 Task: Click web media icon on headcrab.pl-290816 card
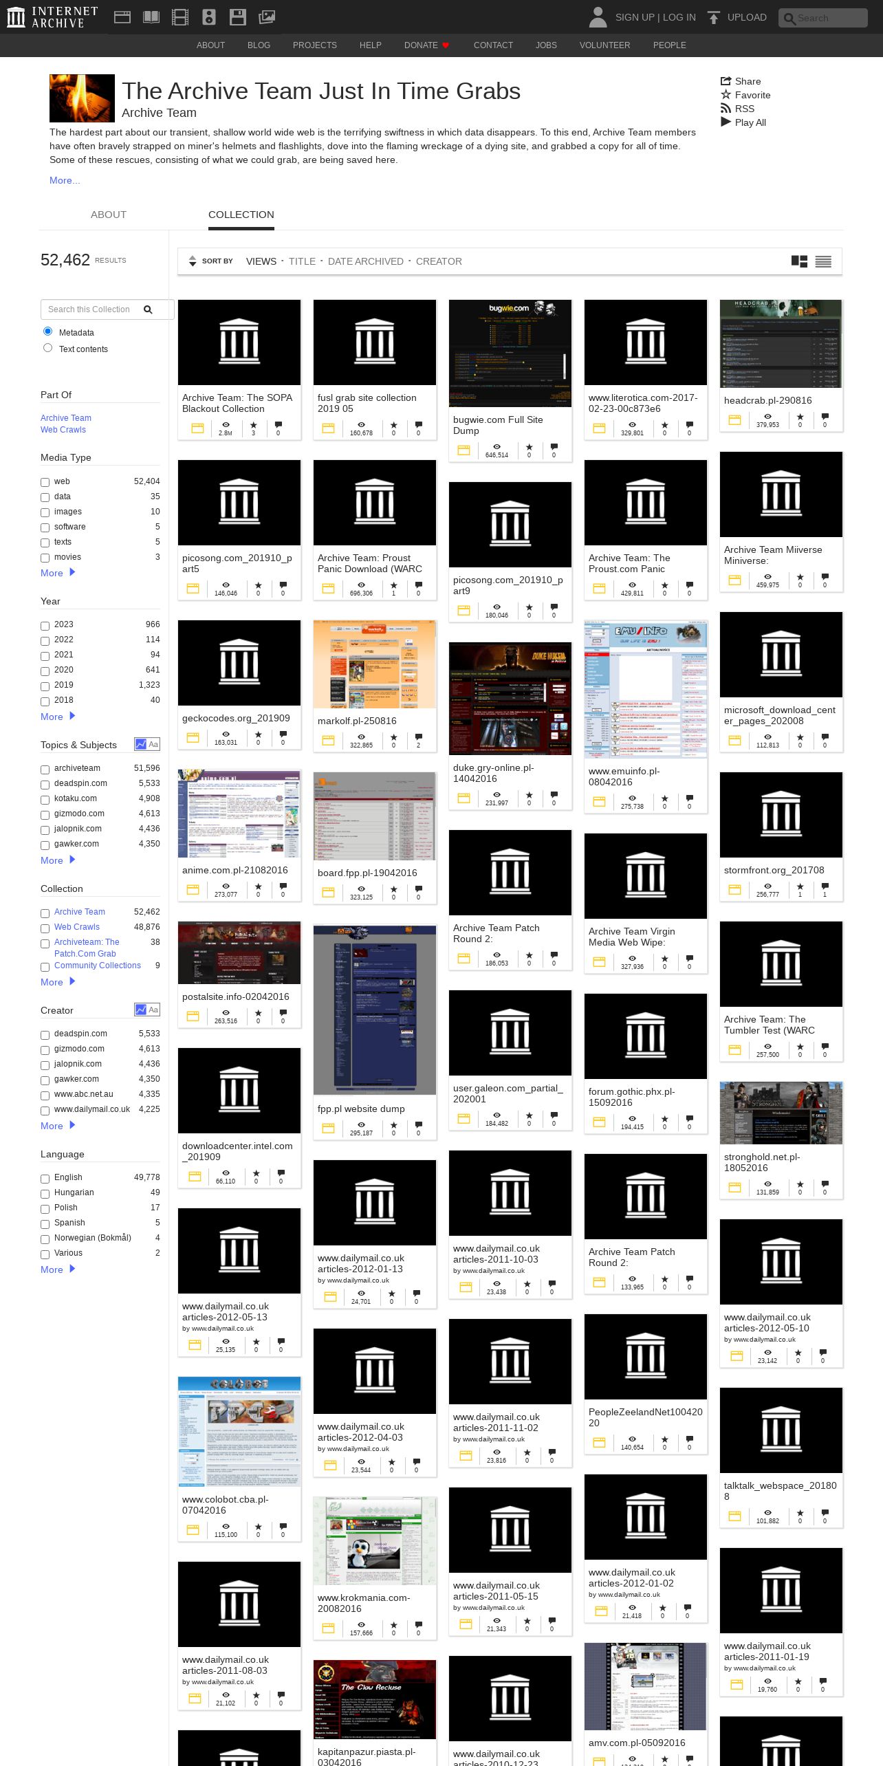pyautogui.click(x=734, y=419)
